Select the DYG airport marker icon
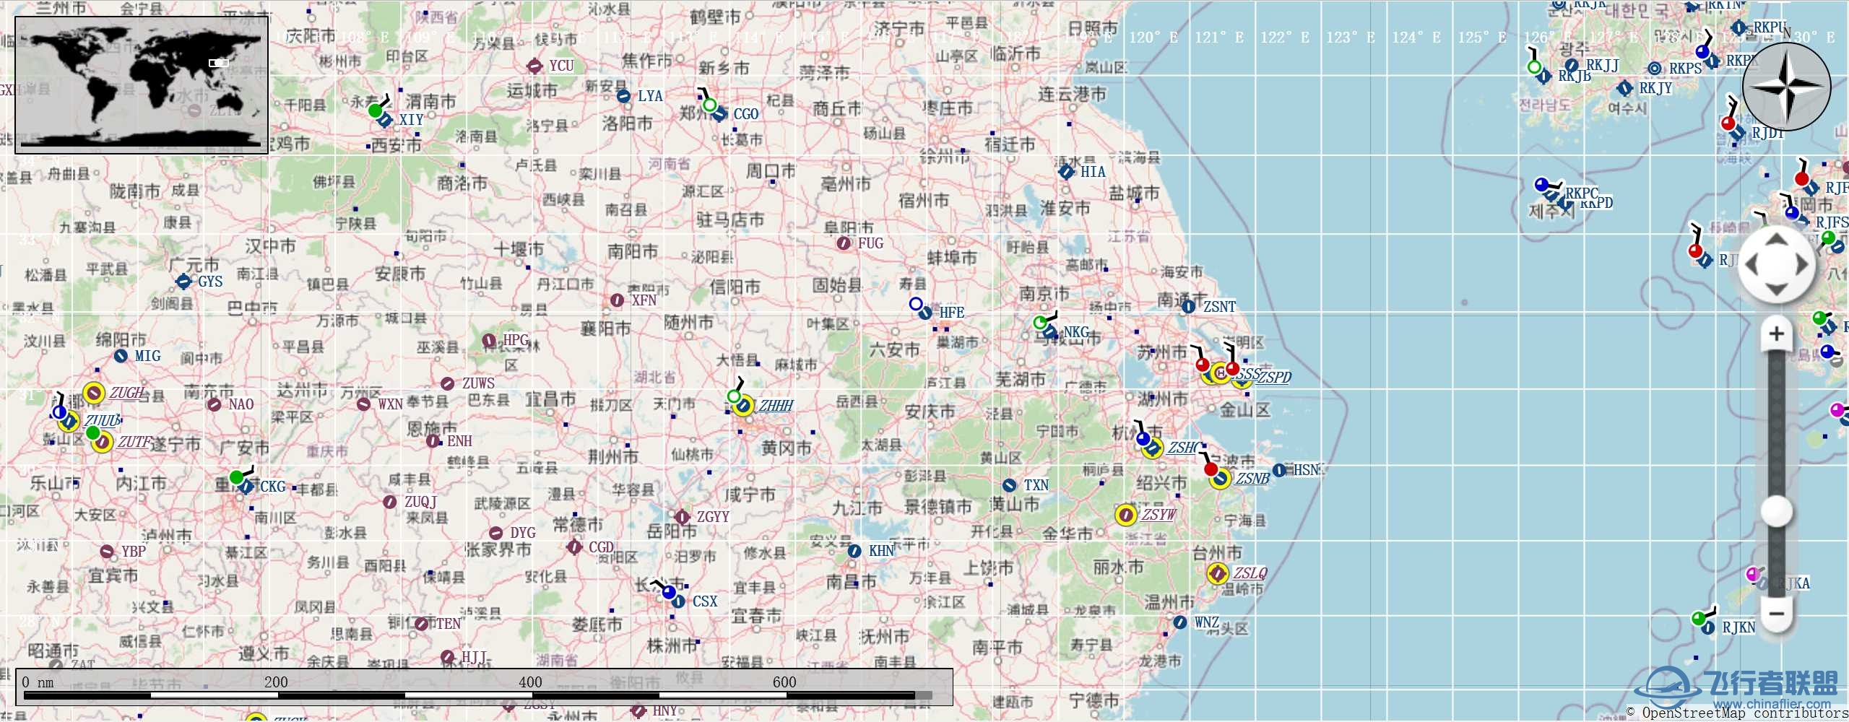This screenshot has width=1849, height=722. coord(496,533)
